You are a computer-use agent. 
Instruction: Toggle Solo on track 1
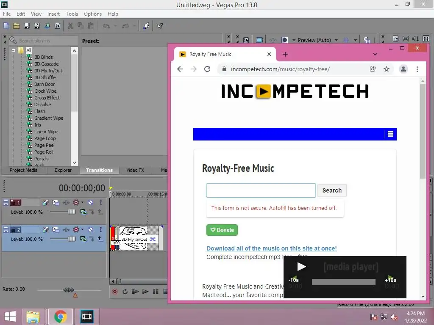coord(100,203)
